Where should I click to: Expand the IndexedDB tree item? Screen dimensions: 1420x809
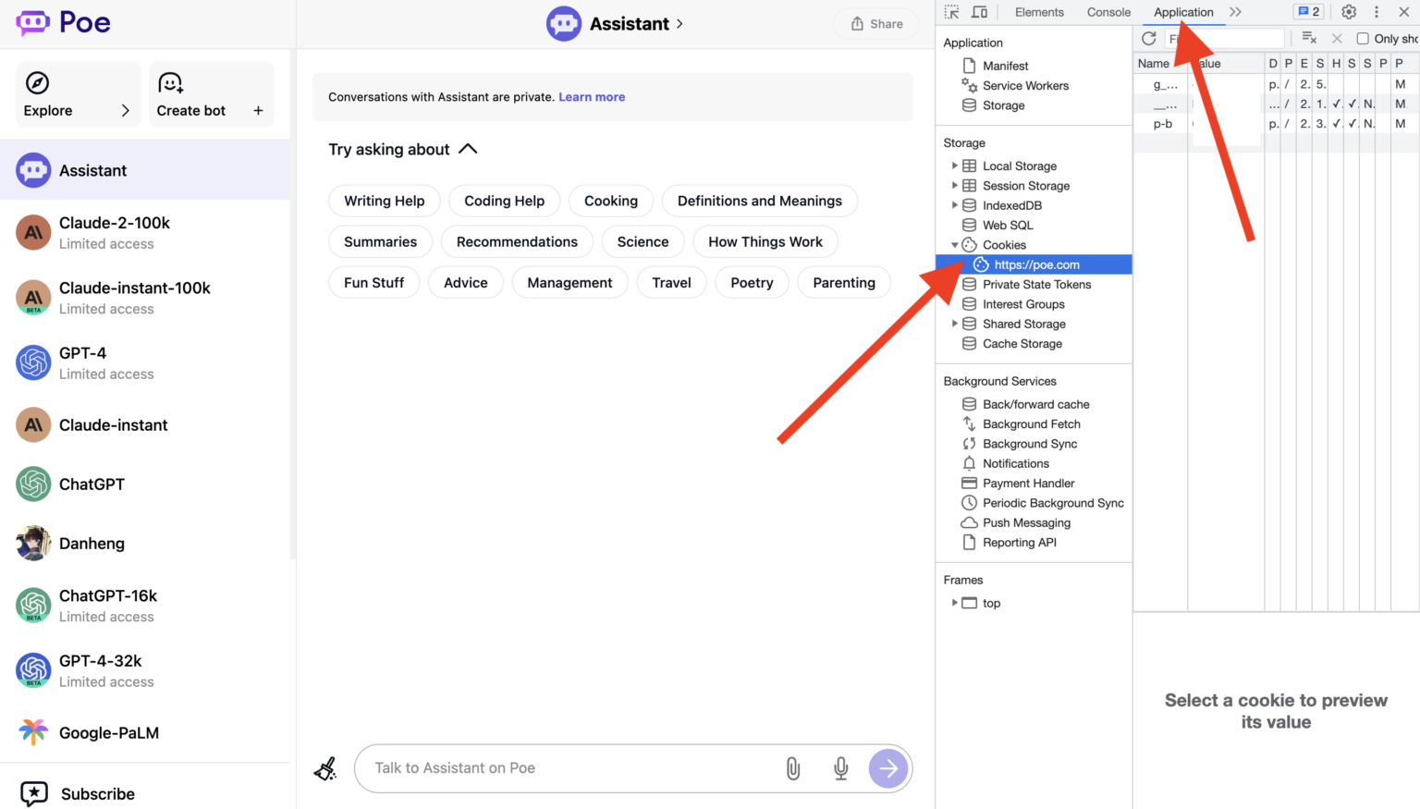954,205
